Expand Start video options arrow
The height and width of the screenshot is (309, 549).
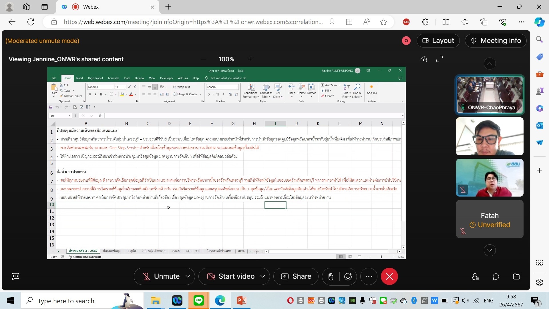point(263,276)
